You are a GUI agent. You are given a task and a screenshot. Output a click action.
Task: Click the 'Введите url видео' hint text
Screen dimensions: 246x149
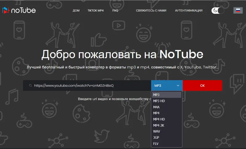pyautogui.click(x=114, y=99)
